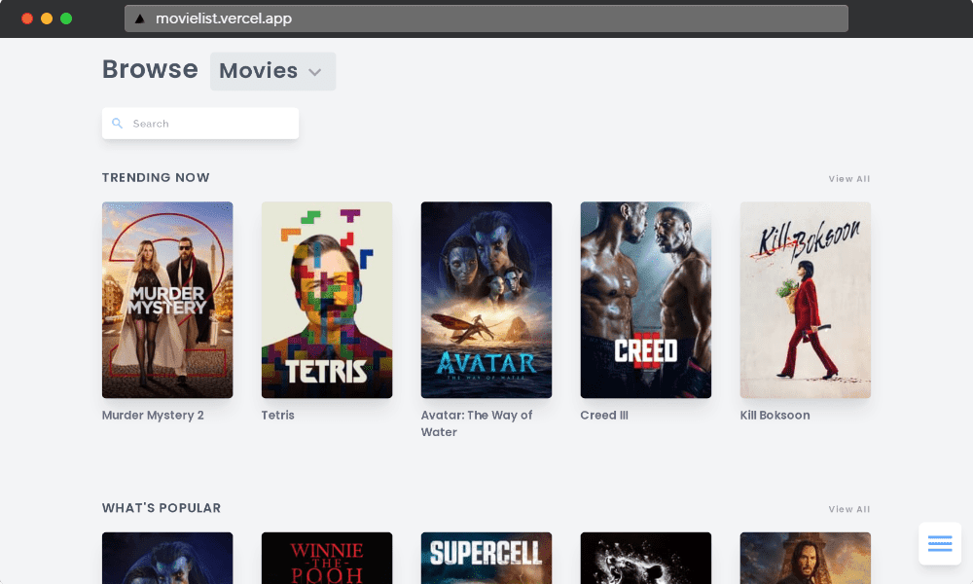The width and height of the screenshot is (973, 584).
Task: Open the Creed III poster
Action: 646,300
